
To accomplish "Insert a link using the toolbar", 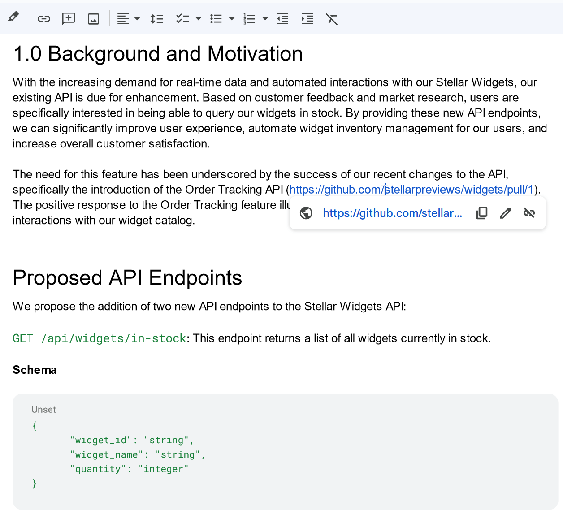I will coord(43,19).
